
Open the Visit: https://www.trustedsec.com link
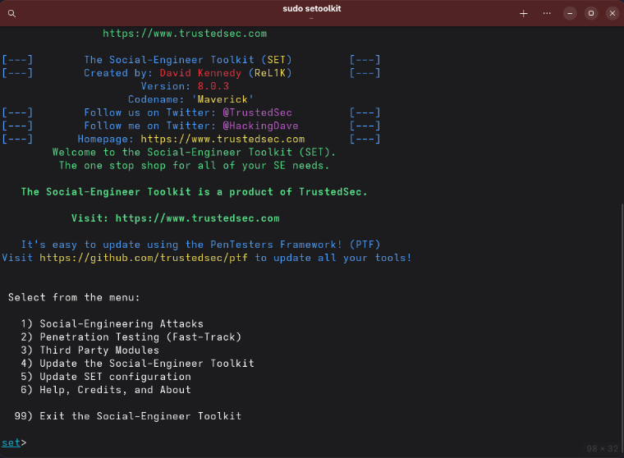[197, 218]
